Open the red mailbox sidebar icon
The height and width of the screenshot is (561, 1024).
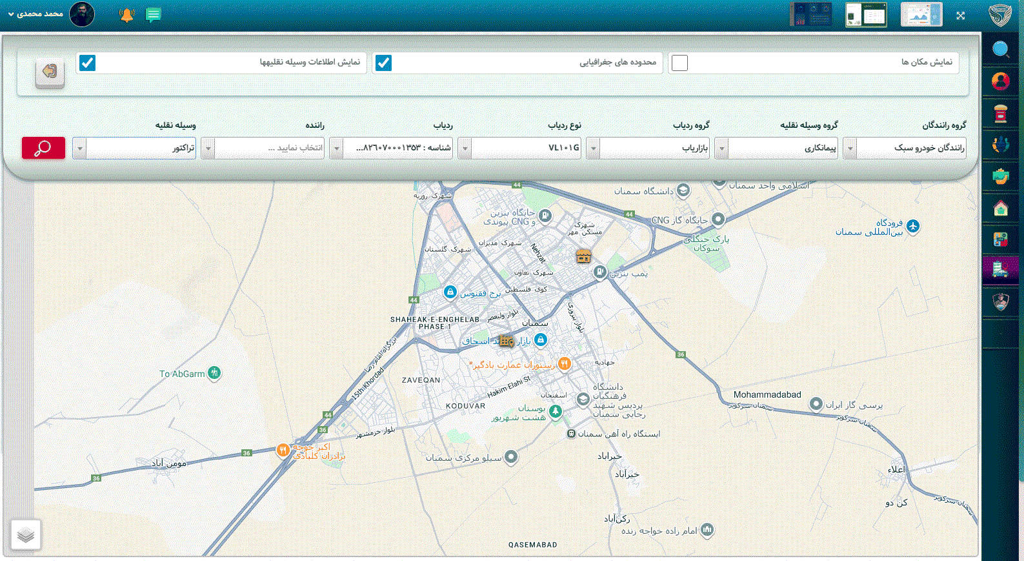coord(1000,114)
